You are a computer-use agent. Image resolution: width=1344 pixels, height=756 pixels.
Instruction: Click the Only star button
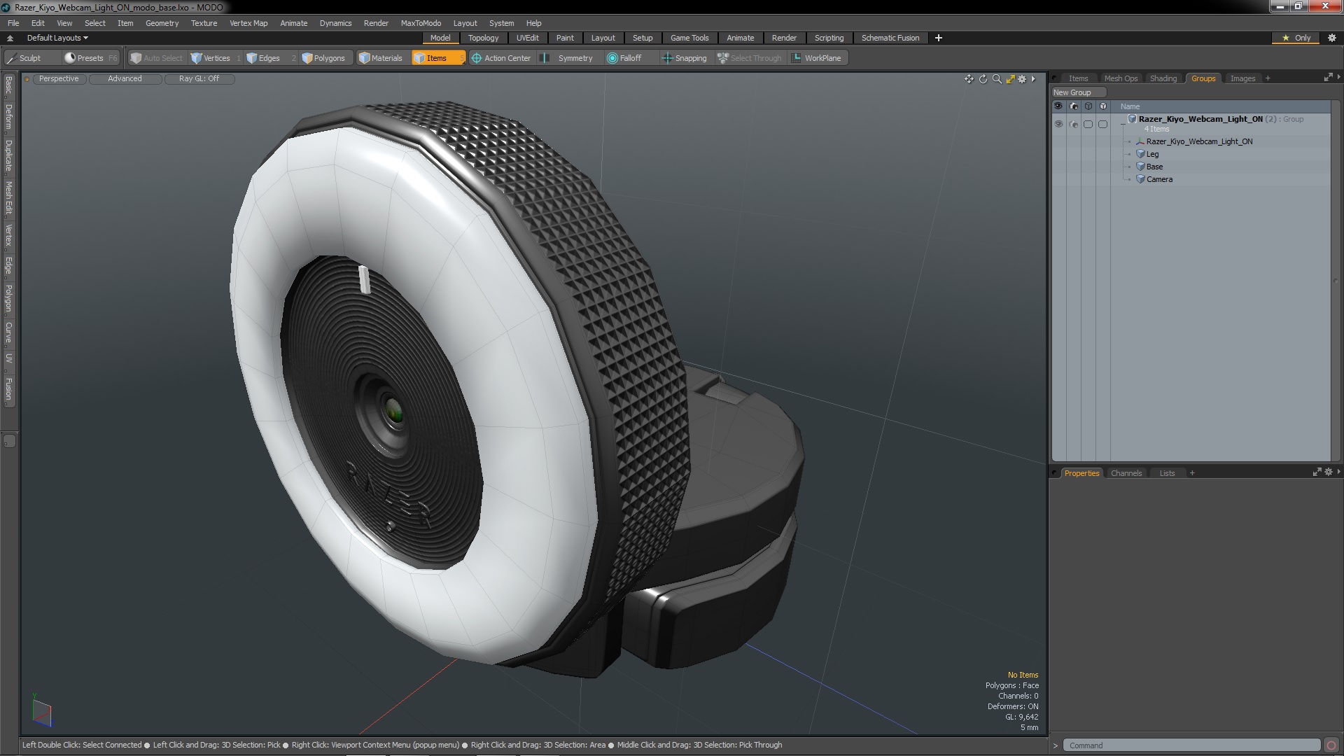pyautogui.click(x=1296, y=38)
